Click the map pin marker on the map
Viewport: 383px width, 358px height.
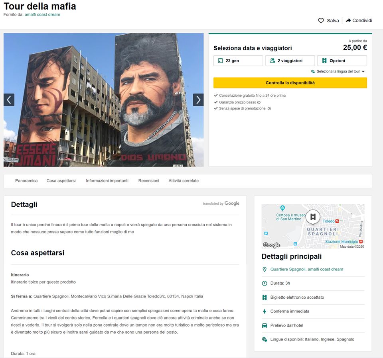click(313, 217)
